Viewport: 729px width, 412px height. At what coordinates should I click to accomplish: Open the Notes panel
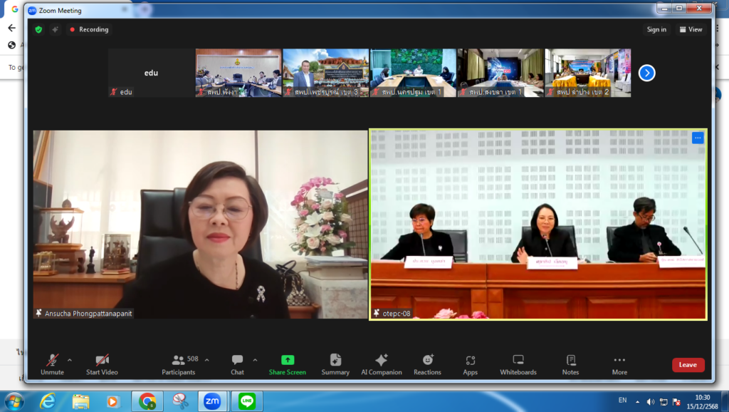tap(570, 364)
